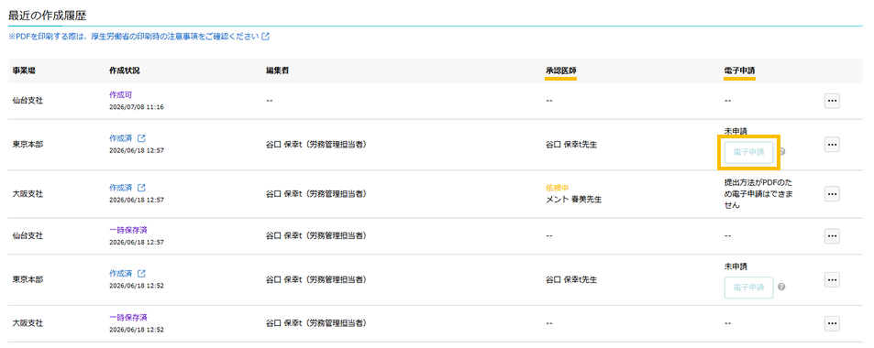Select 大阪支社 cell in the 一時保存済 row

[28, 323]
